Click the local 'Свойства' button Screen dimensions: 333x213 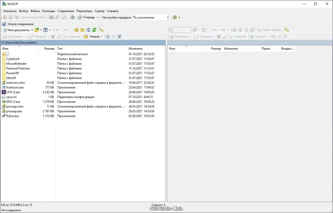click(72, 37)
